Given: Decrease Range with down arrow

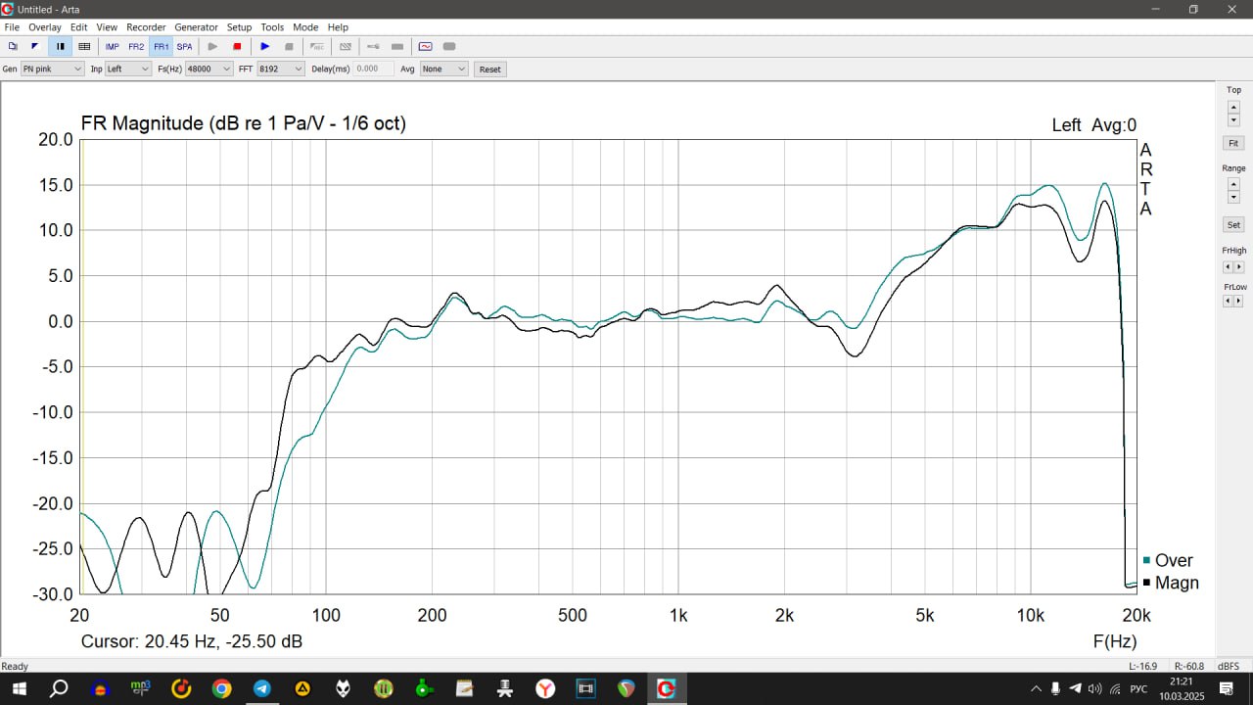Looking at the screenshot, I should coord(1233,198).
